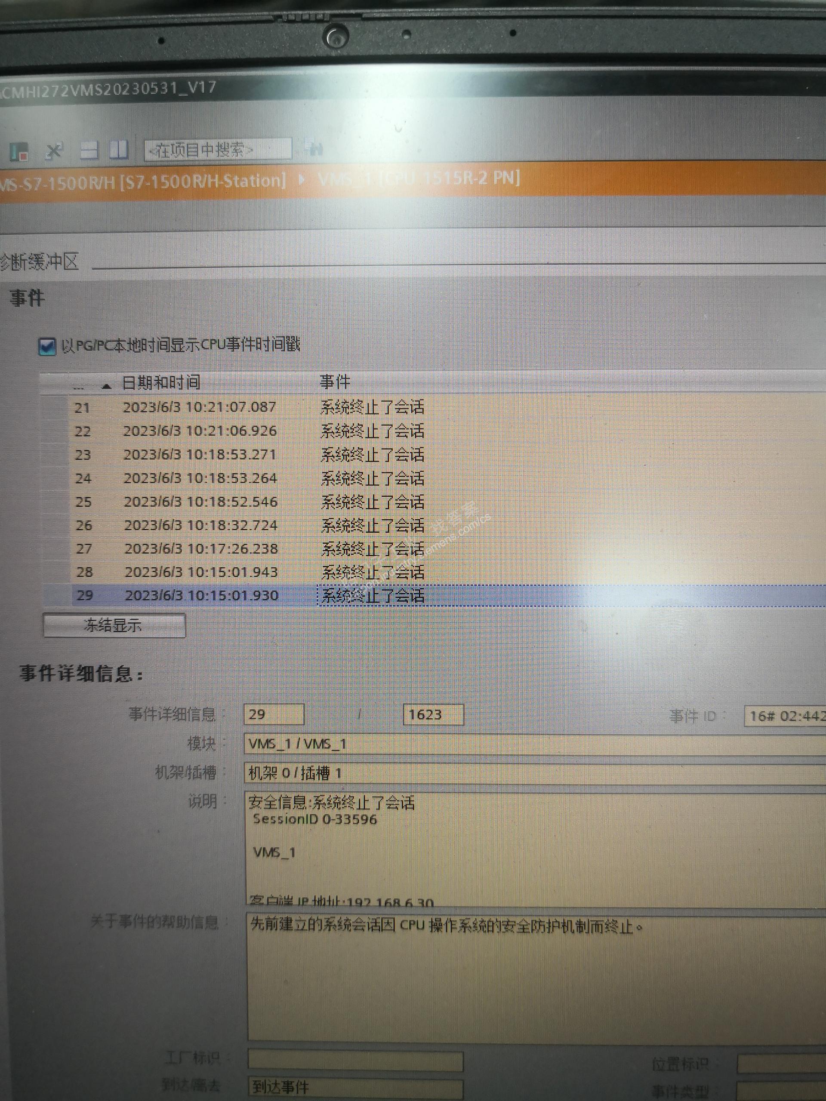
Task: Click the 诊断缓冲区 section heading
Action: tap(39, 262)
